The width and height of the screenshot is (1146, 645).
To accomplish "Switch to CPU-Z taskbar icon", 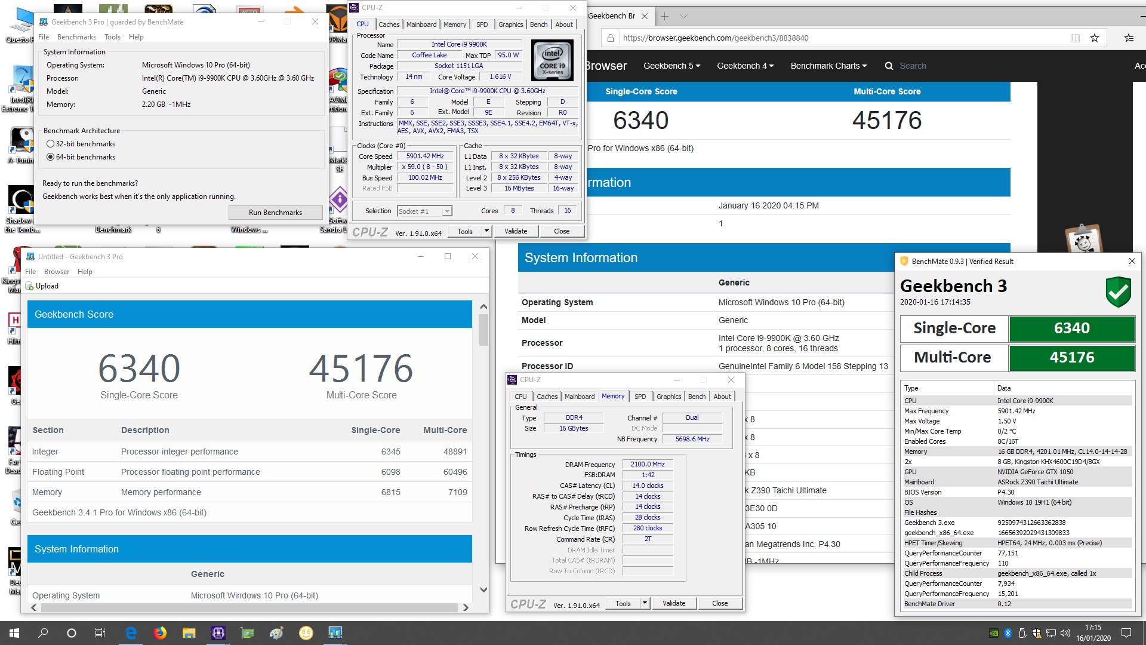I will tap(218, 633).
